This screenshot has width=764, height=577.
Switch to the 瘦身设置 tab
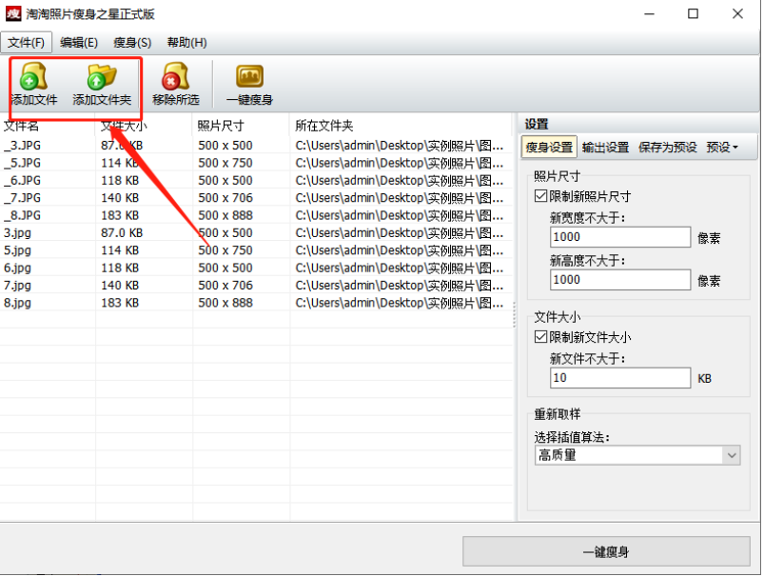pyautogui.click(x=549, y=147)
